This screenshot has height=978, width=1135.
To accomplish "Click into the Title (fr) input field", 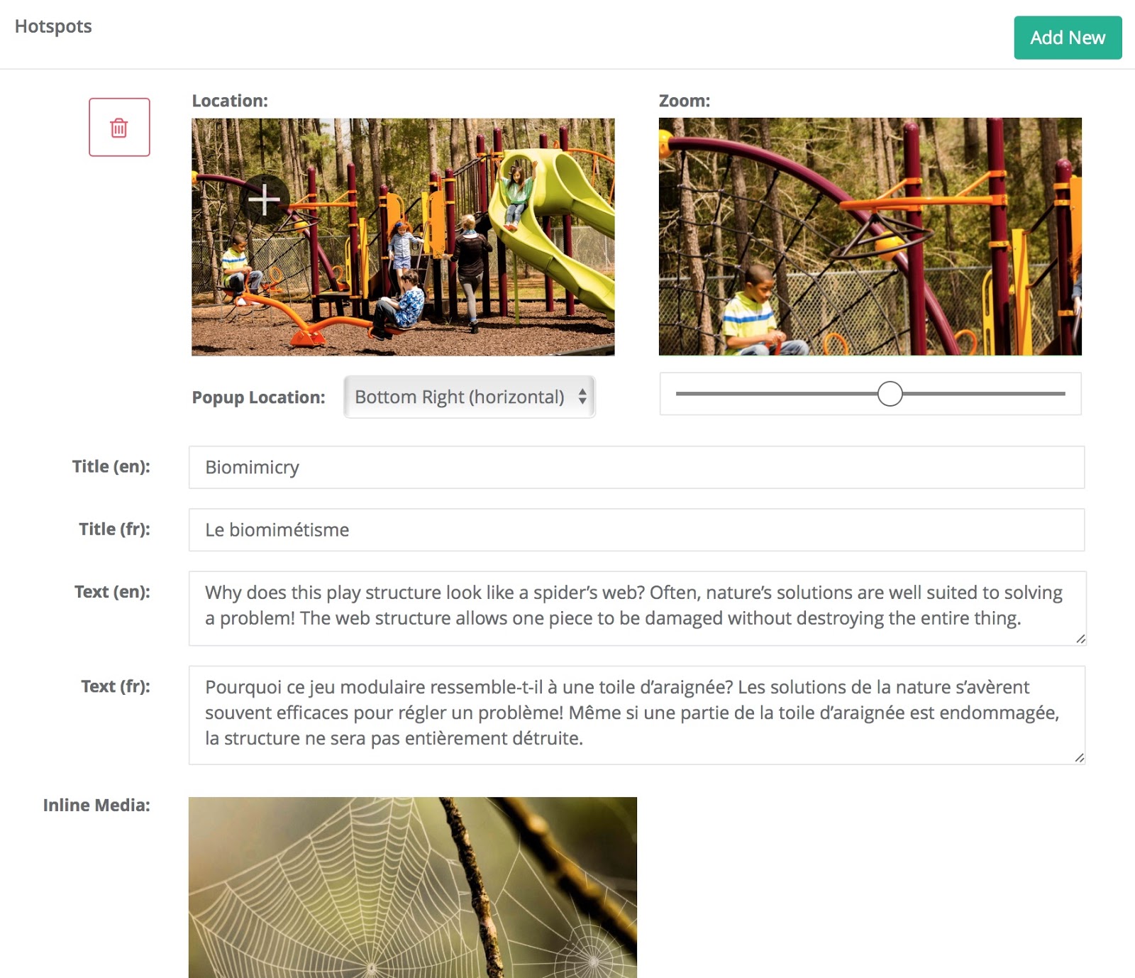I will (636, 529).
